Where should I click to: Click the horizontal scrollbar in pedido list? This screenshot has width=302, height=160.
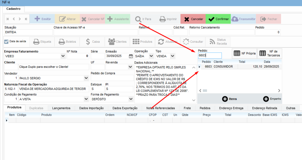coord(239,91)
